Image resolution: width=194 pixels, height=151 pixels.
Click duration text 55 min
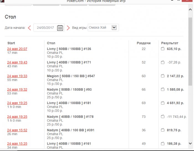[12, 80]
